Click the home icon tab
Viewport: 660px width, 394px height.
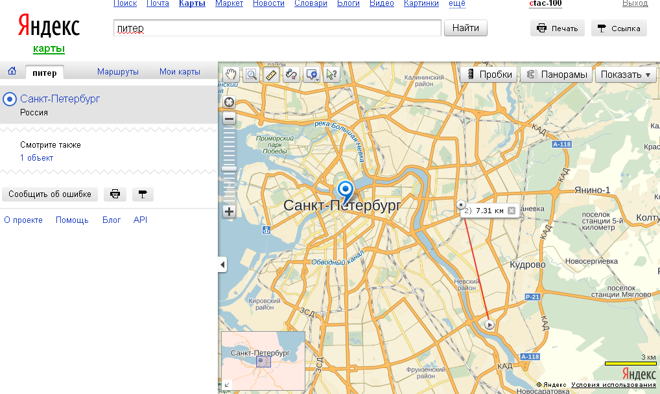[x=12, y=71]
